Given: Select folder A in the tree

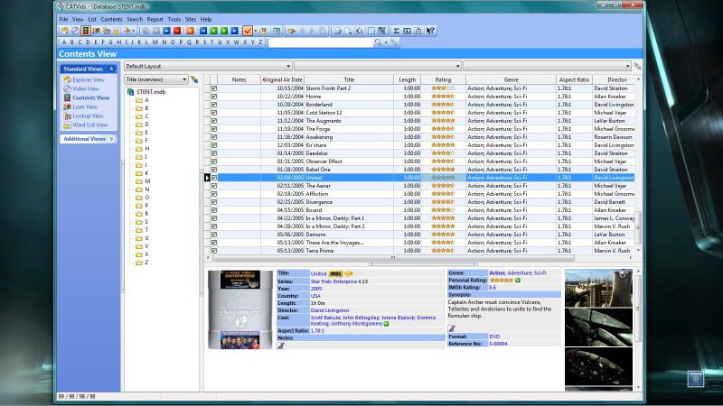Looking at the screenshot, I should tap(142, 100).
